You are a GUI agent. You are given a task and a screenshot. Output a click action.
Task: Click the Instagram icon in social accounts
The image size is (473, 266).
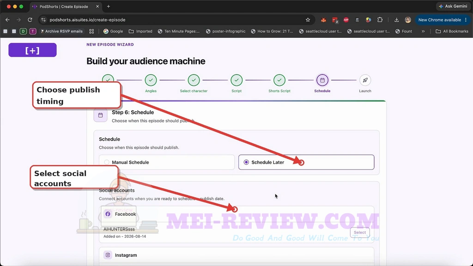point(108,255)
